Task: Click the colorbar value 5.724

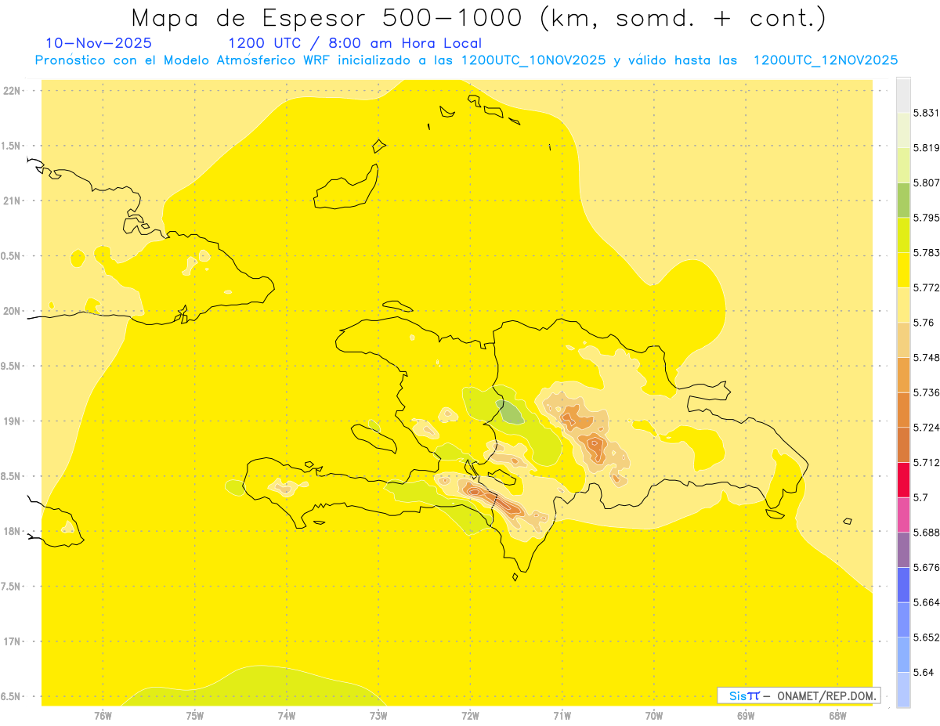Action: point(926,428)
